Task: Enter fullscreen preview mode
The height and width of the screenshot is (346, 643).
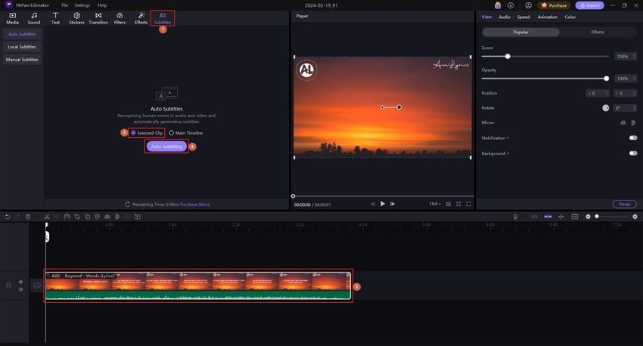Action: [x=468, y=204]
